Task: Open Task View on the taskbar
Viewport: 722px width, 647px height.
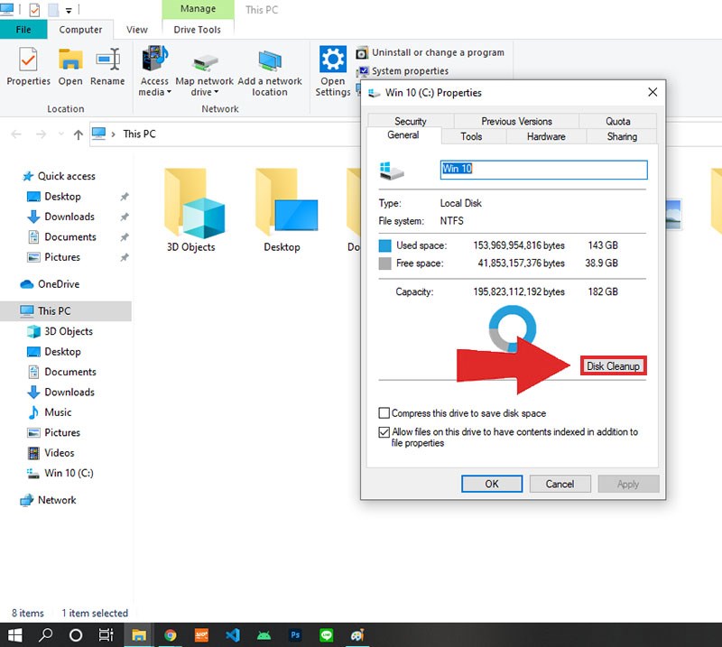Action: click(106, 635)
